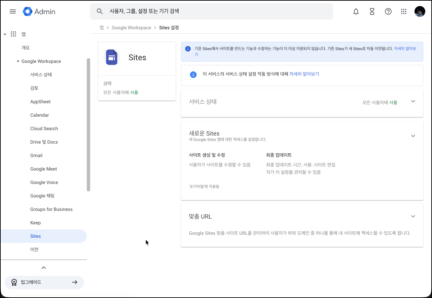Screen dimensions: 432x298
Task: Click the info icon beside 서비스 상태 설정 notice
Action: click(193, 74)
